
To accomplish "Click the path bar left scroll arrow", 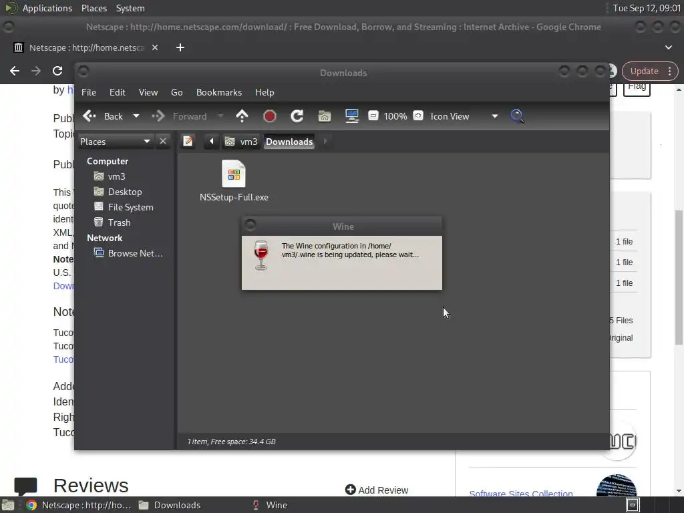I will tap(212, 142).
